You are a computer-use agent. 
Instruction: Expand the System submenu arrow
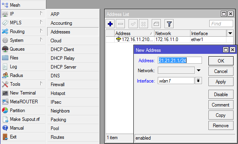(x=41, y=40)
